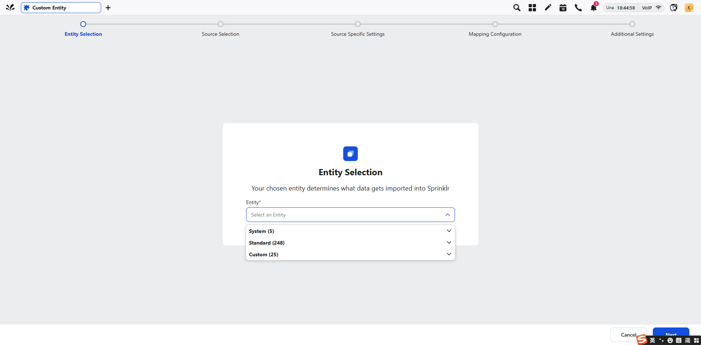Open the phone dialer icon
This screenshot has height=345, width=701.
point(578,8)
